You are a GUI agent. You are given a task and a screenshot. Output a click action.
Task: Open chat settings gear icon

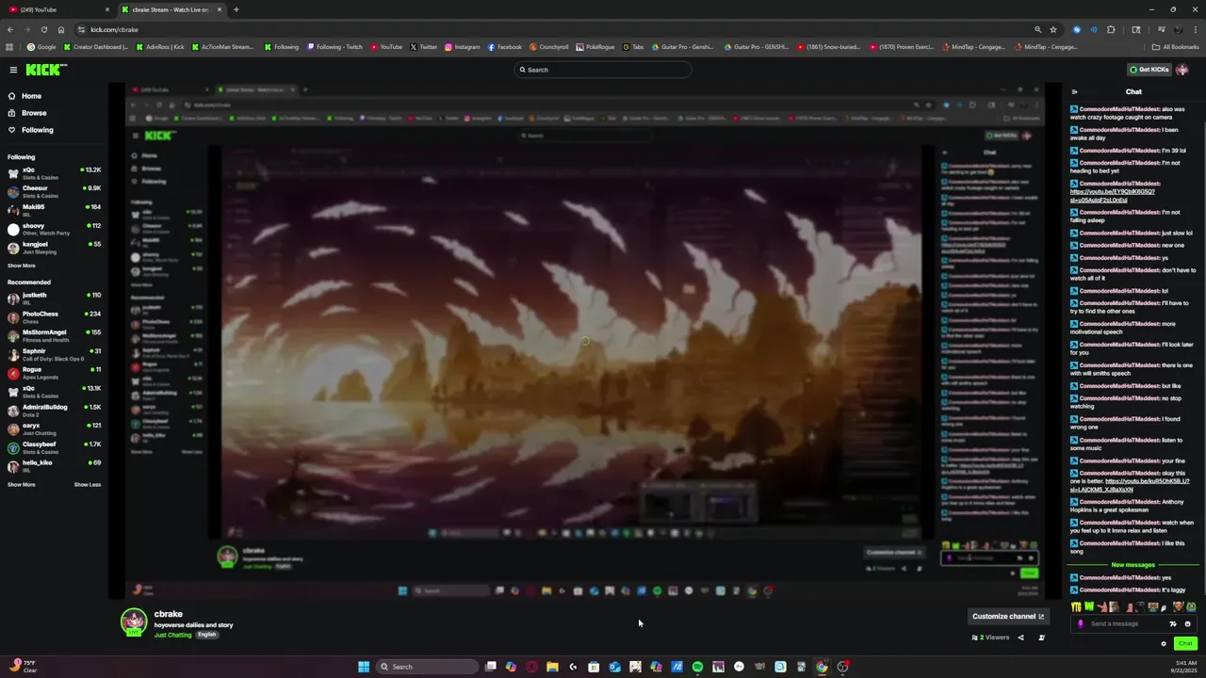pos(1164,644)
